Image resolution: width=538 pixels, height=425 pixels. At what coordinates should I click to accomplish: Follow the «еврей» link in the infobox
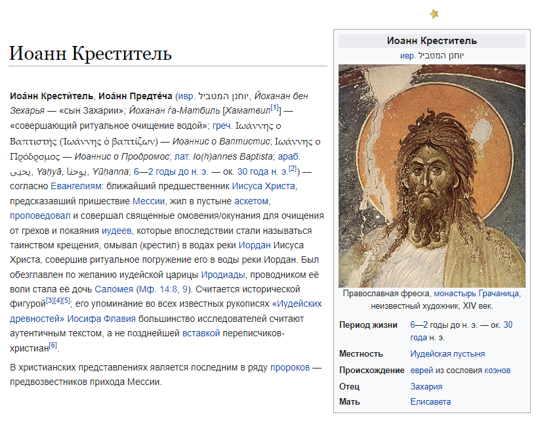coord(422,370)
